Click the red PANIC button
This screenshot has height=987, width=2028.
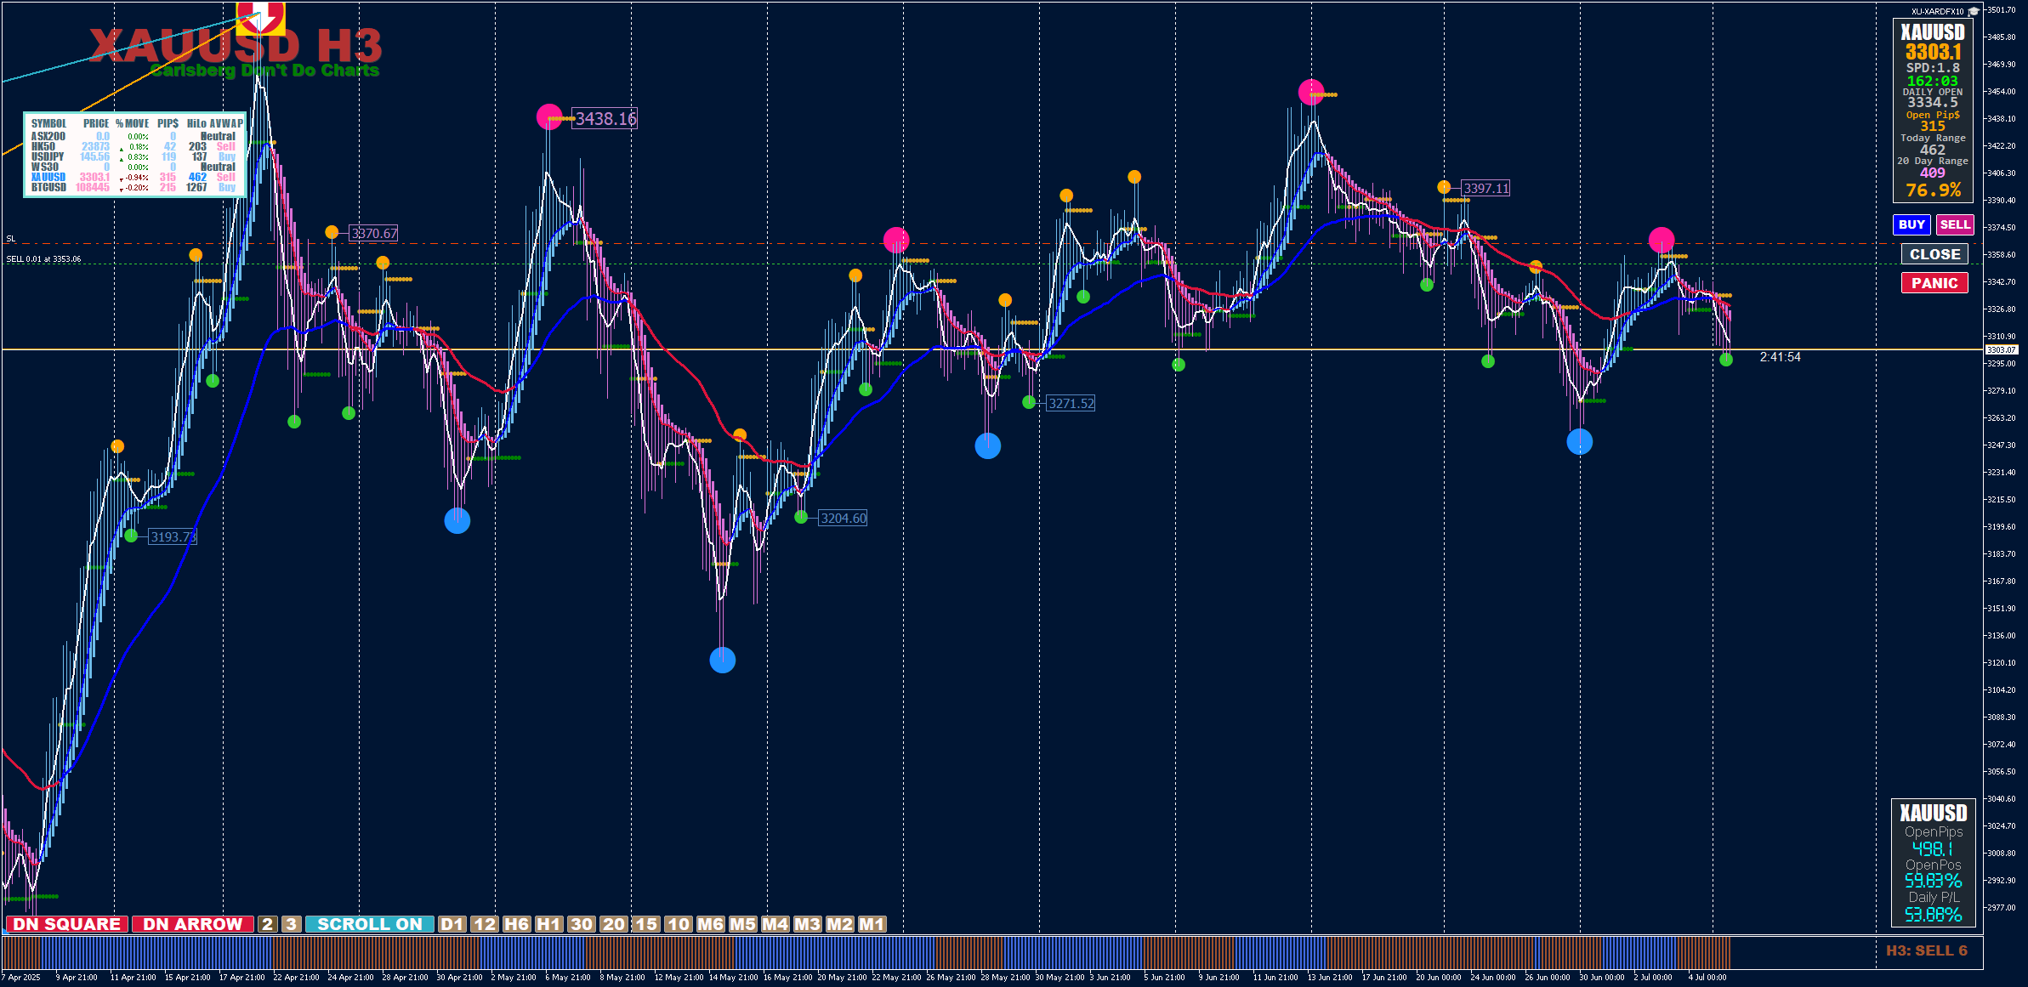(x=1934, y=283)
